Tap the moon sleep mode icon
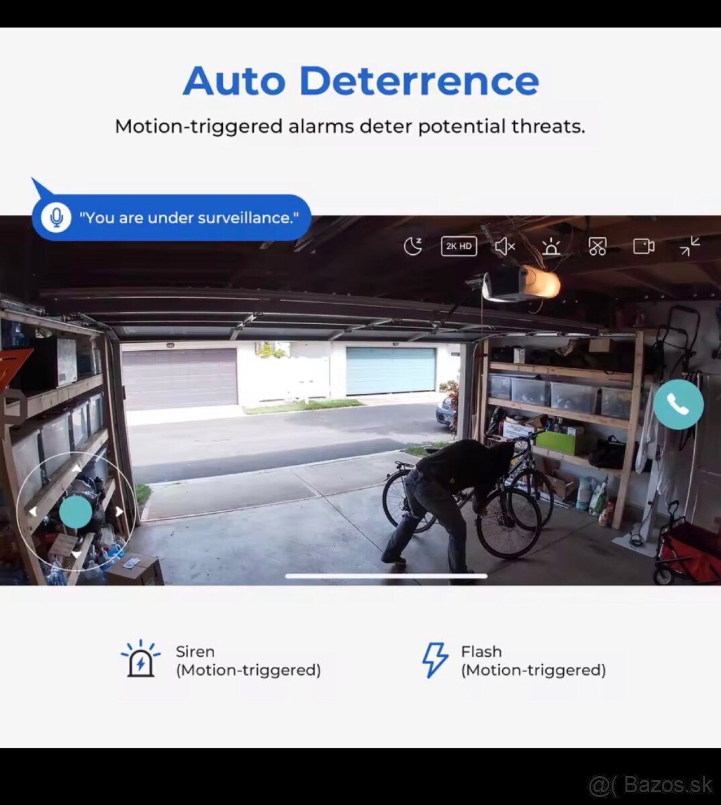Image resolution: width=721 pixels, height=805 pixels. coord(413,247)
